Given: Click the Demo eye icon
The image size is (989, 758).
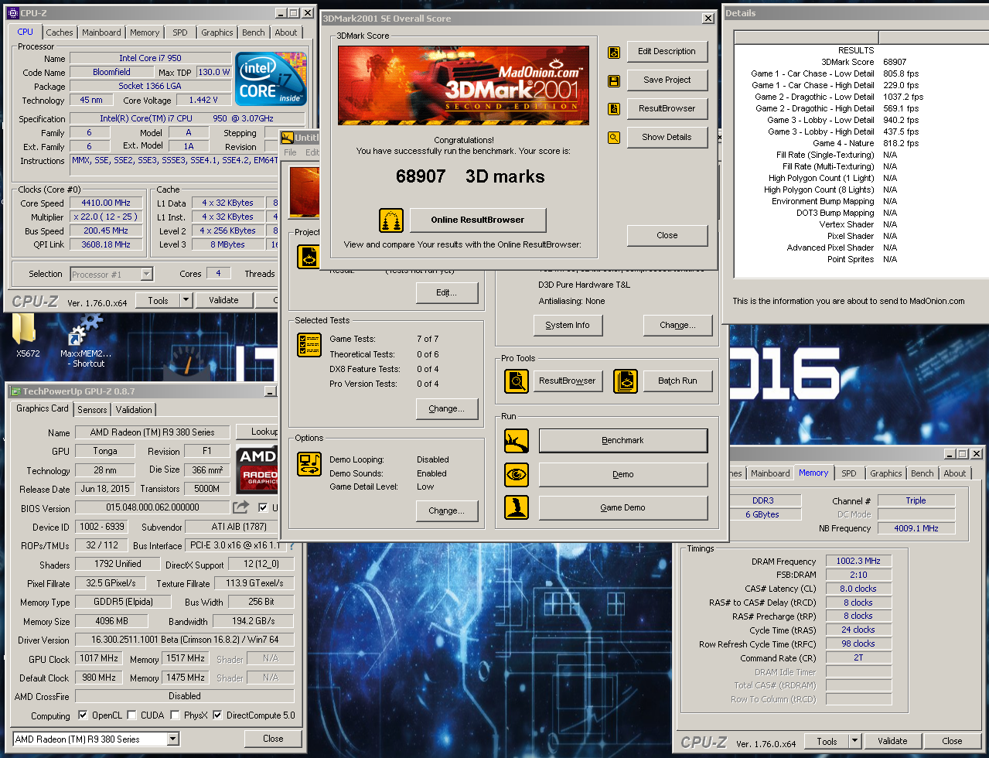Looking at the screenshot, I should point(517,474).
